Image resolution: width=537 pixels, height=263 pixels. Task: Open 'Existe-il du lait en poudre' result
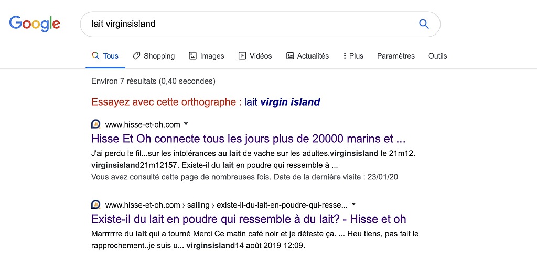pos(249,219)
